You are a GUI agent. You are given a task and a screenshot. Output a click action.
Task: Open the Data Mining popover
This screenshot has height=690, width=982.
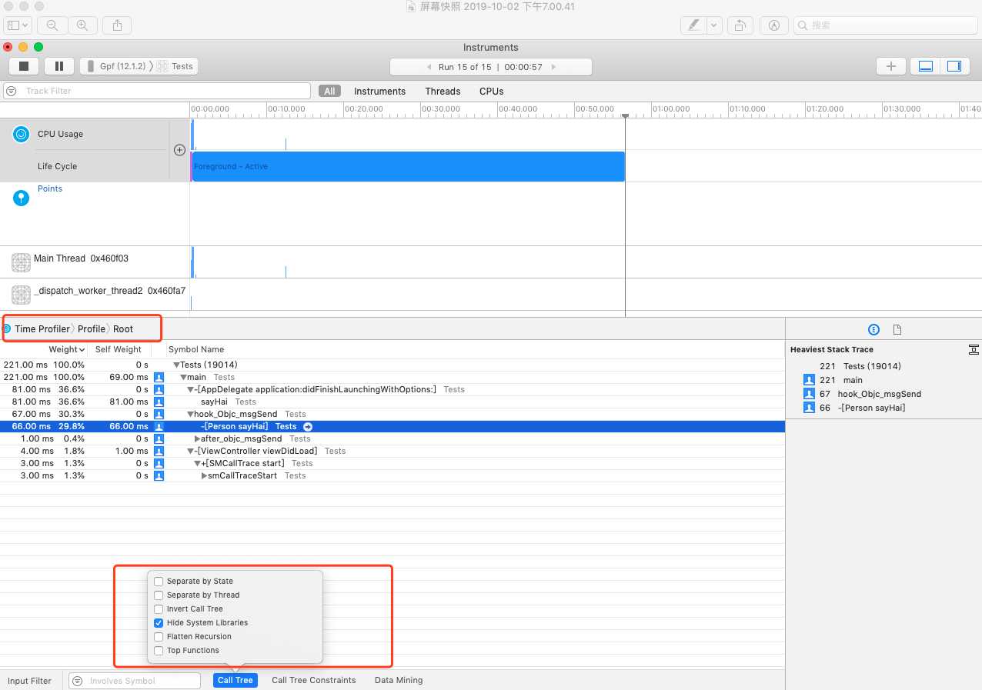pos(399,680)
